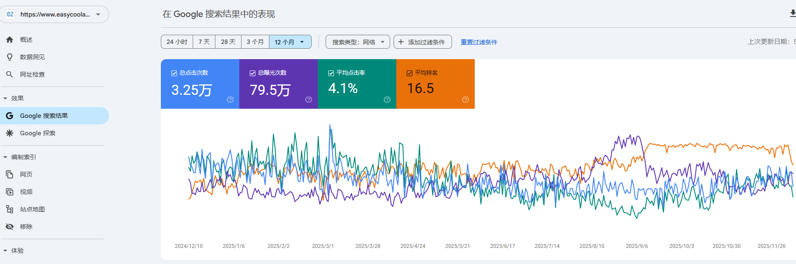Click the URL inspection magnifier icon
796x264 pixels.
[10, 74]
